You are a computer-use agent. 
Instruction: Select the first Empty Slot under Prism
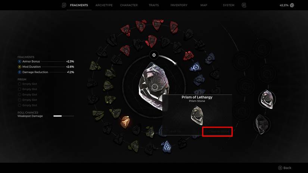click(x=28, y=84)
